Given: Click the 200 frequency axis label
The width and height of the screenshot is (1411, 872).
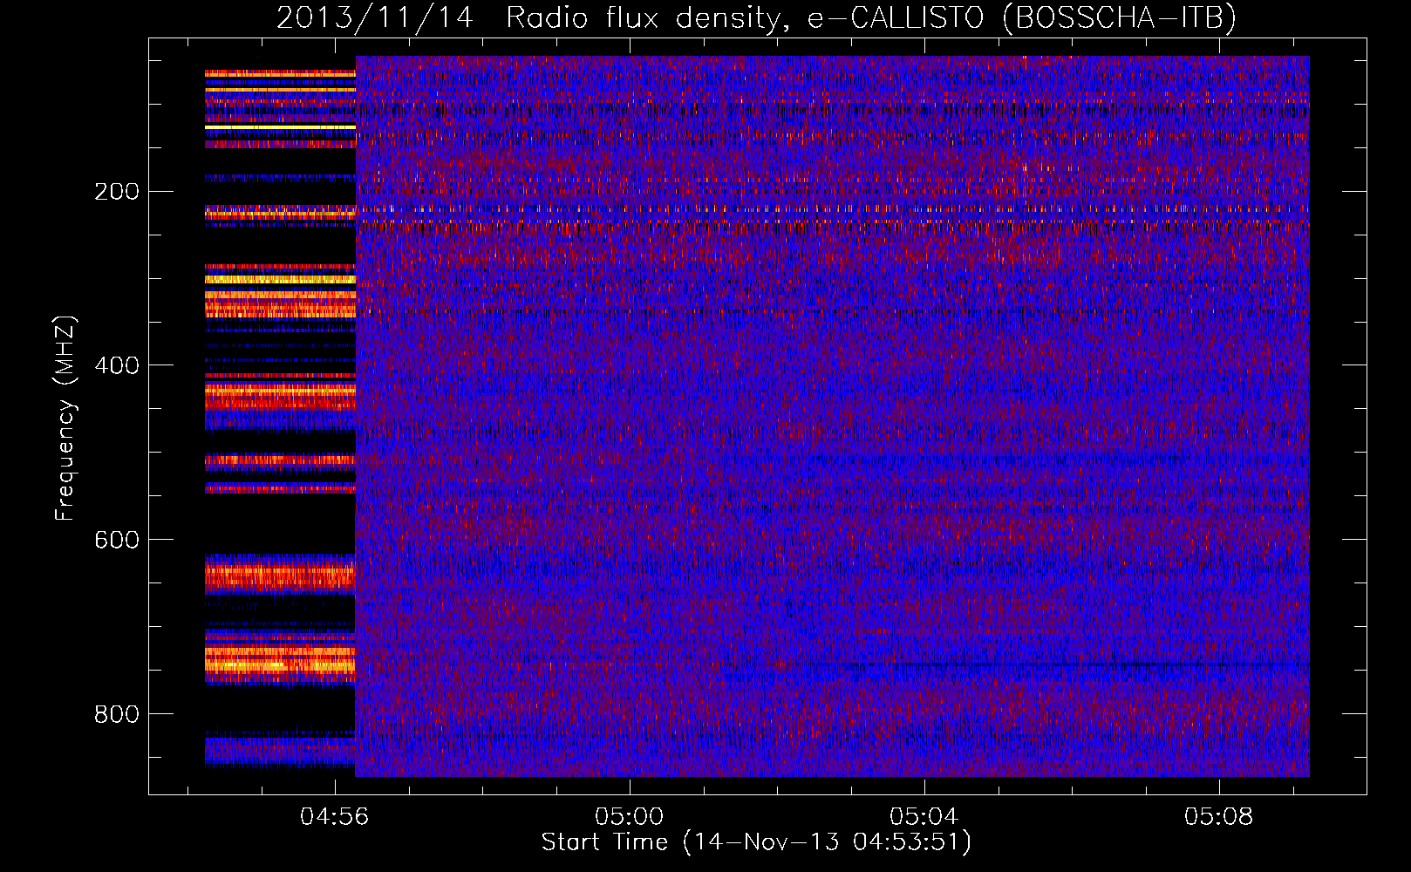Looking at the screenshot, I should coord(116,191).
